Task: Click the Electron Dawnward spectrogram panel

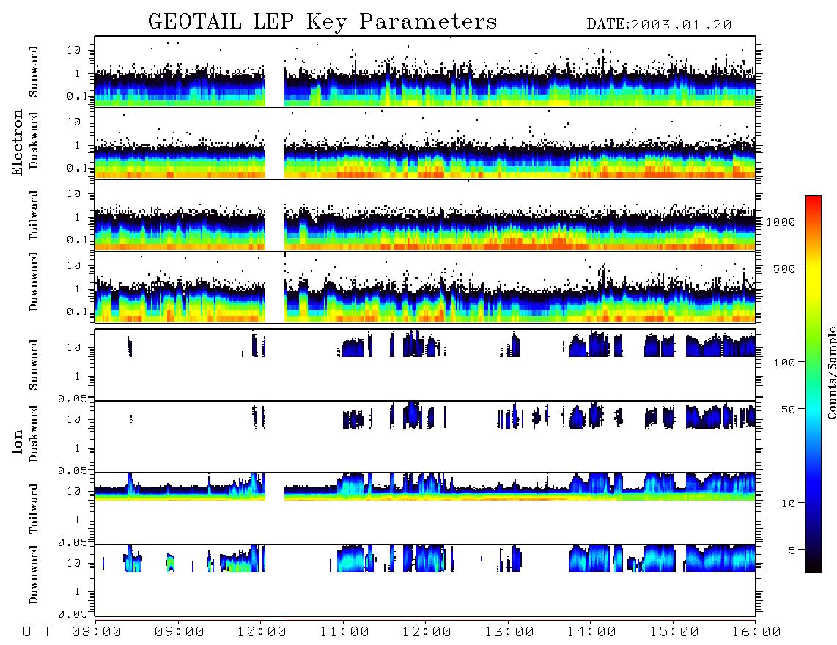Action: coord(425,287)
